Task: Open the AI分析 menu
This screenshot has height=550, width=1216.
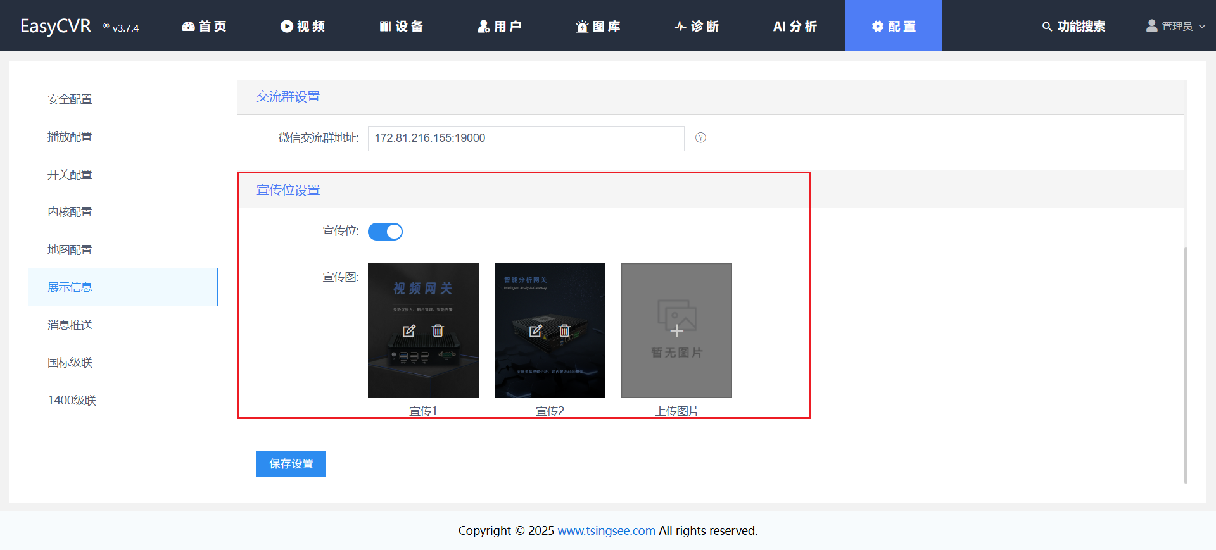Action: point(795,26)
